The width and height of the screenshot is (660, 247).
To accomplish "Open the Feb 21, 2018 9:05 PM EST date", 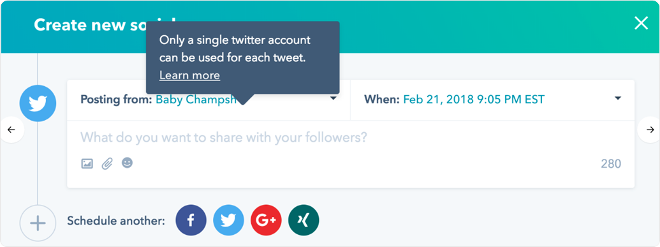I will pyautogui.click(x=474, y=100).
